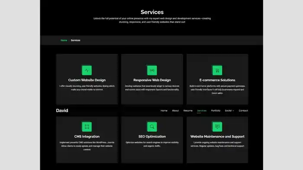Click the SEO Optimization magnifier icon
Image resolution: width=303 pixels, height=170 pixels.
152,127
